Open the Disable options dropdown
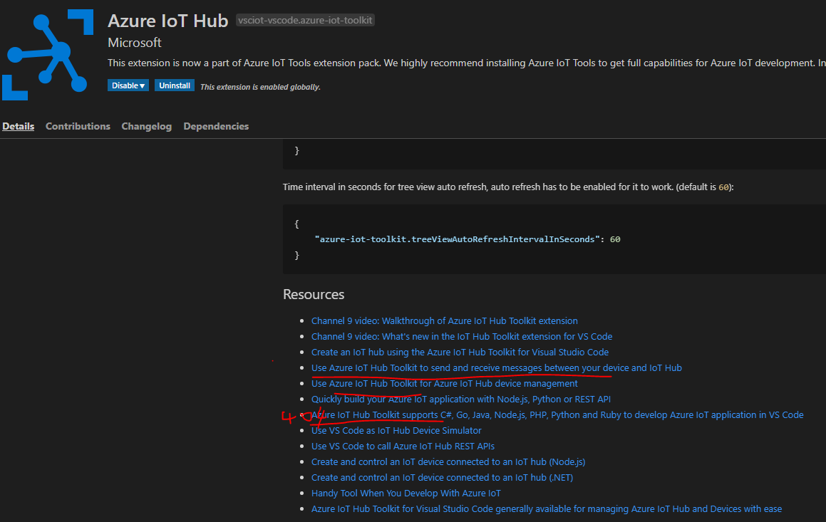This screenshot has height=522, width=826. [128, 85]
